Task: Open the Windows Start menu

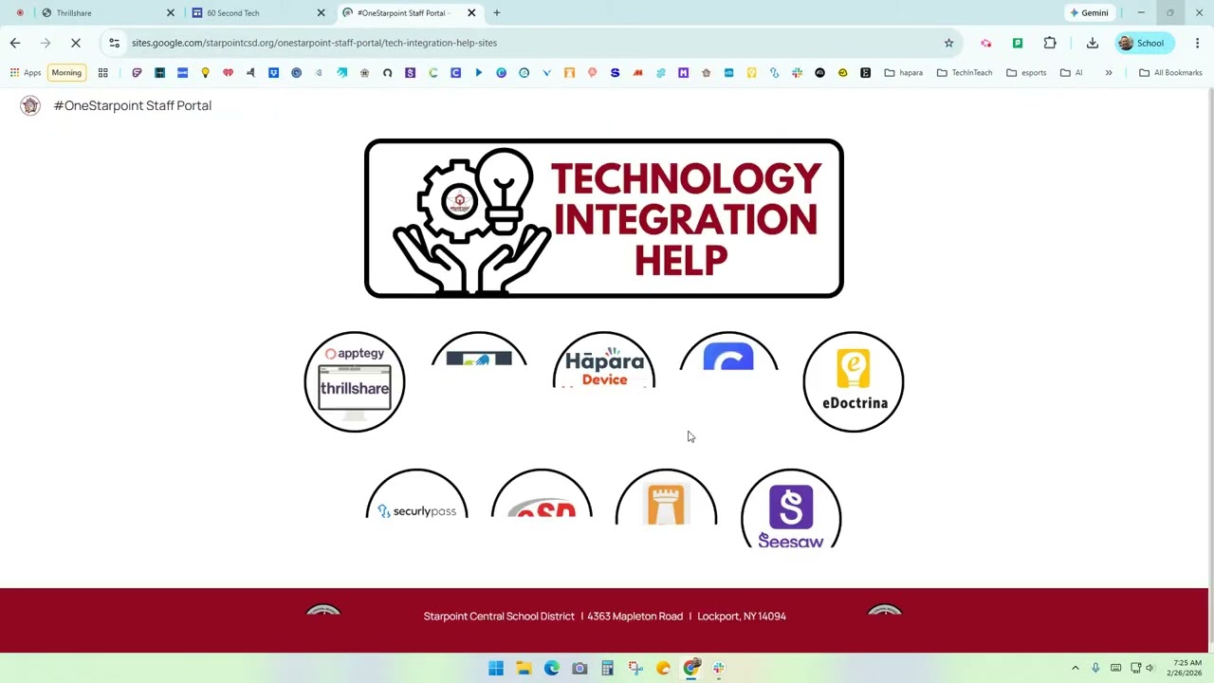Action: point(496,668)
